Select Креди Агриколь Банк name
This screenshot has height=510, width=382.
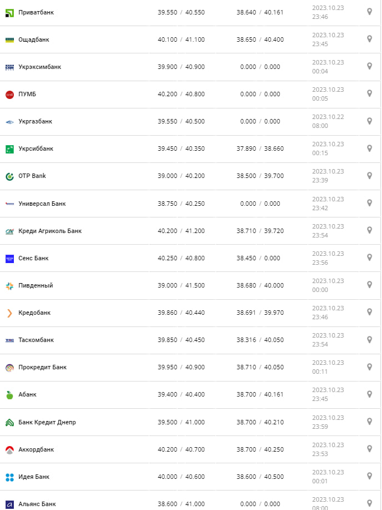click(50, 231)
